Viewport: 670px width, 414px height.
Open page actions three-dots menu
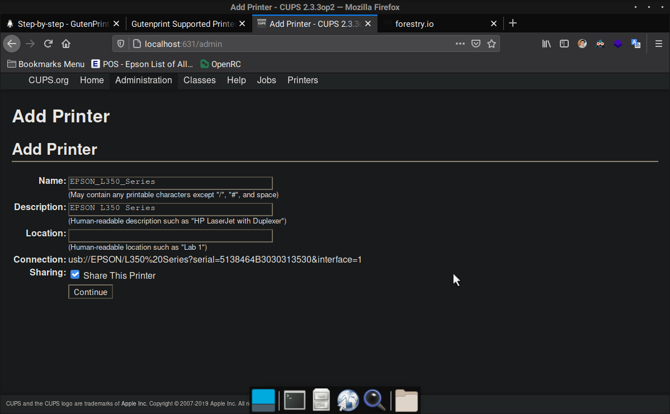(x=460, y=44)
